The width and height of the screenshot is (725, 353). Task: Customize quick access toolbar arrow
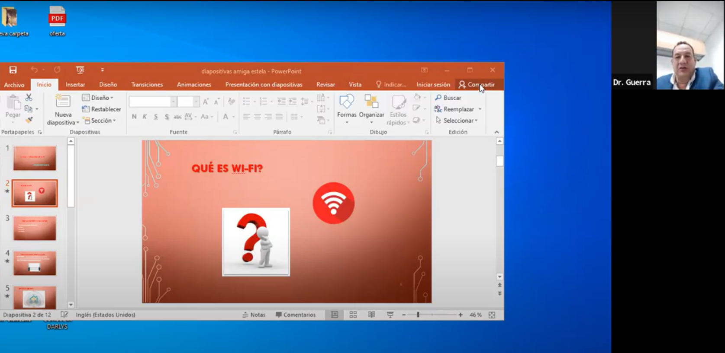[x=103, y=70]
